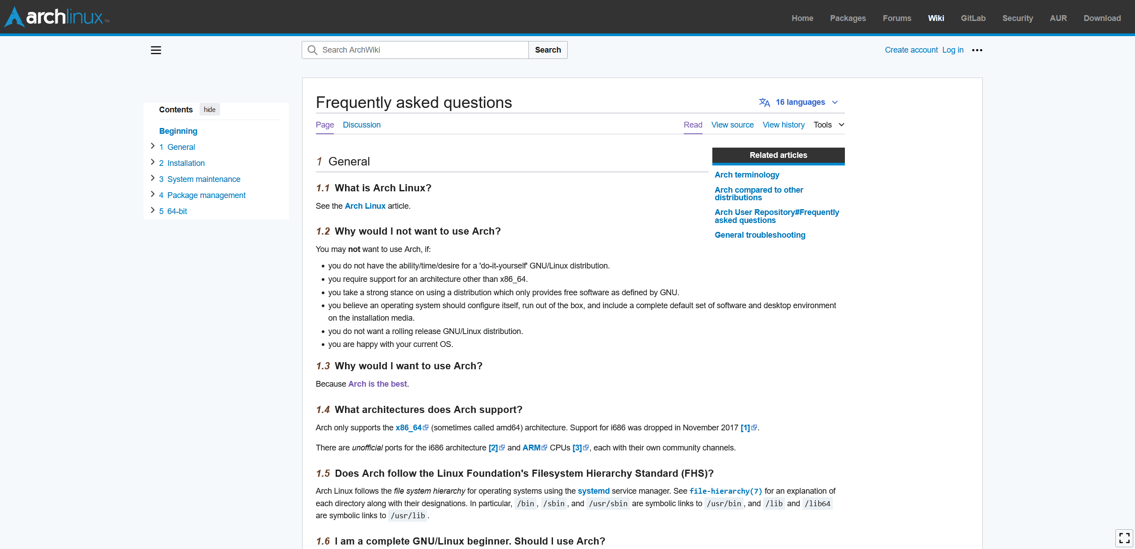Expand the Installation section in contents

(x=153, y=162)
